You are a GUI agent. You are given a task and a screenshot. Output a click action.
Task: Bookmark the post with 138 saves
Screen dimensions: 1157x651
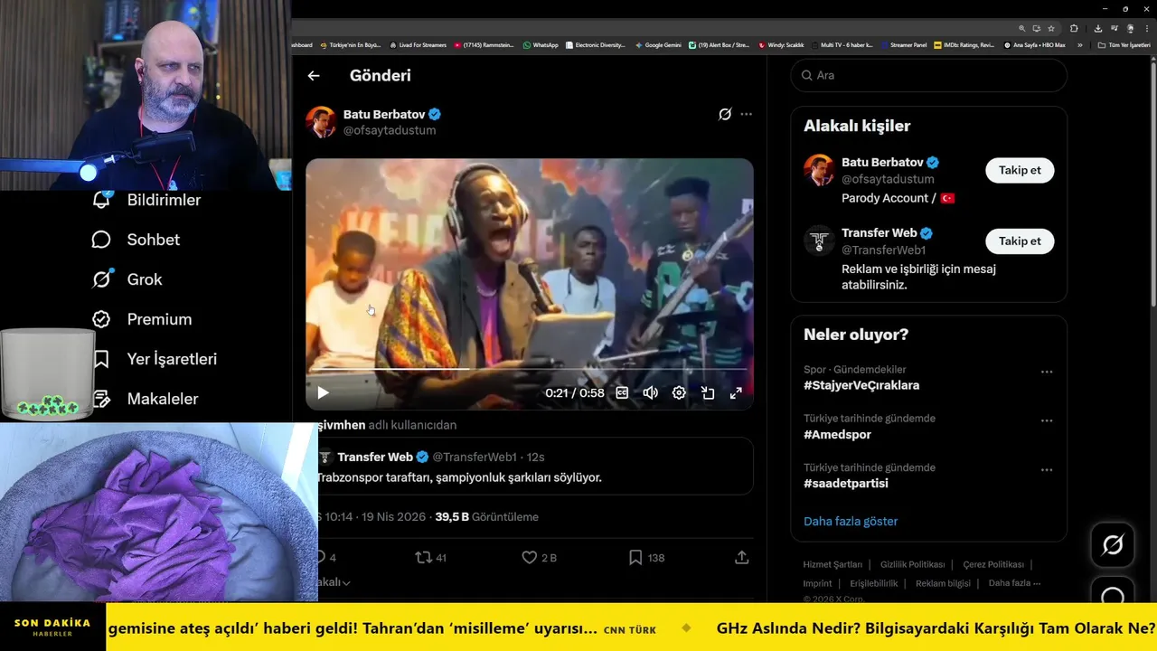pyautogui.click(x=635, y=558)
